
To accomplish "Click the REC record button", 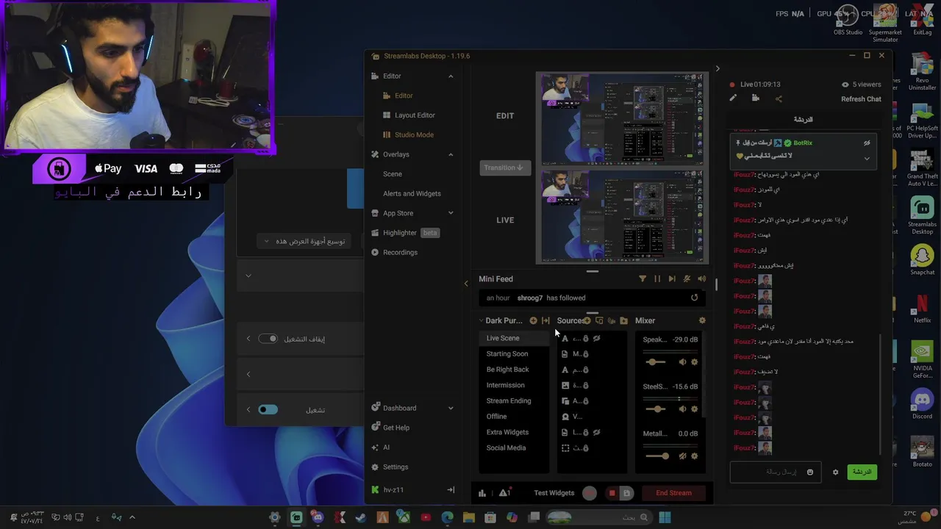I will point(590,493).
